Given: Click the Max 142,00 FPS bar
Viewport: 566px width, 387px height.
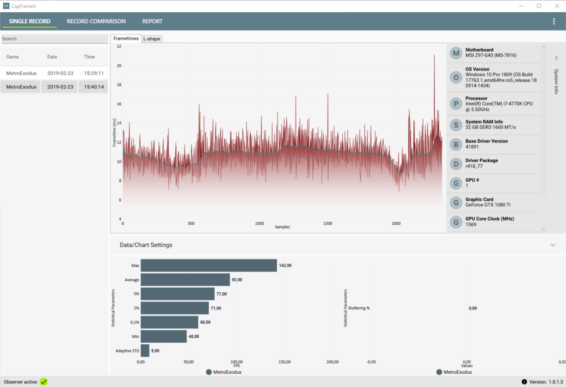Looking at the screenshot, I should (209, 265).
